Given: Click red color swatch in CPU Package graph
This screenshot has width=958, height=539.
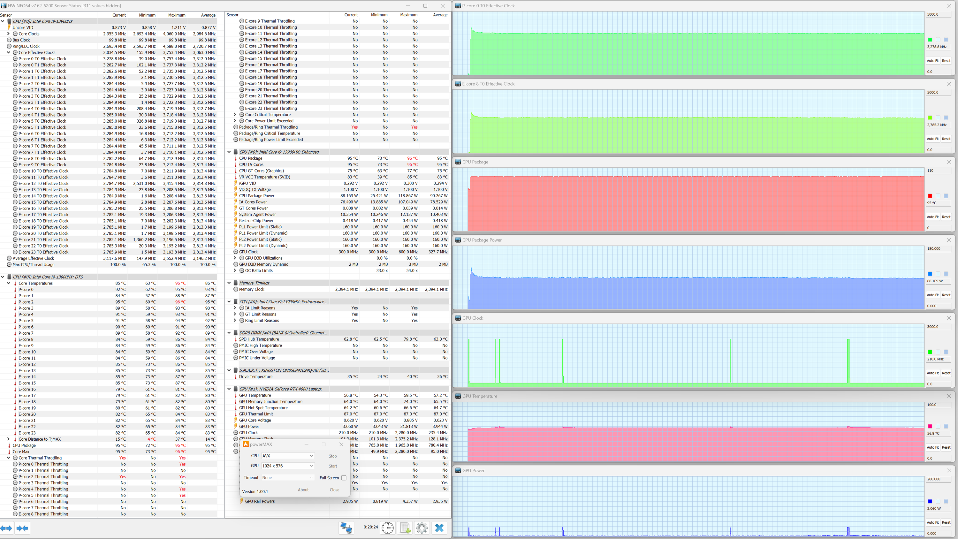Looking at the screenshot, I should [930, 196].
